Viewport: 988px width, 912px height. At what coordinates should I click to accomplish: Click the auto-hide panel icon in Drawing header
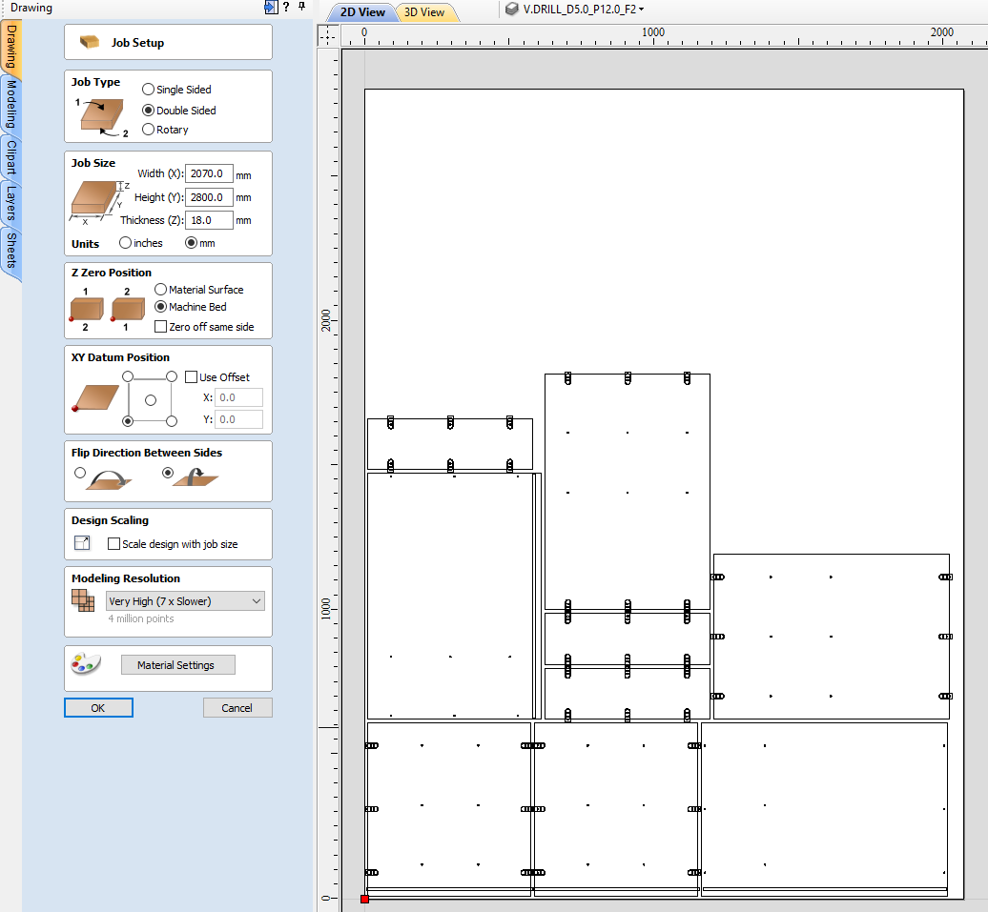(x=270, y=7)
